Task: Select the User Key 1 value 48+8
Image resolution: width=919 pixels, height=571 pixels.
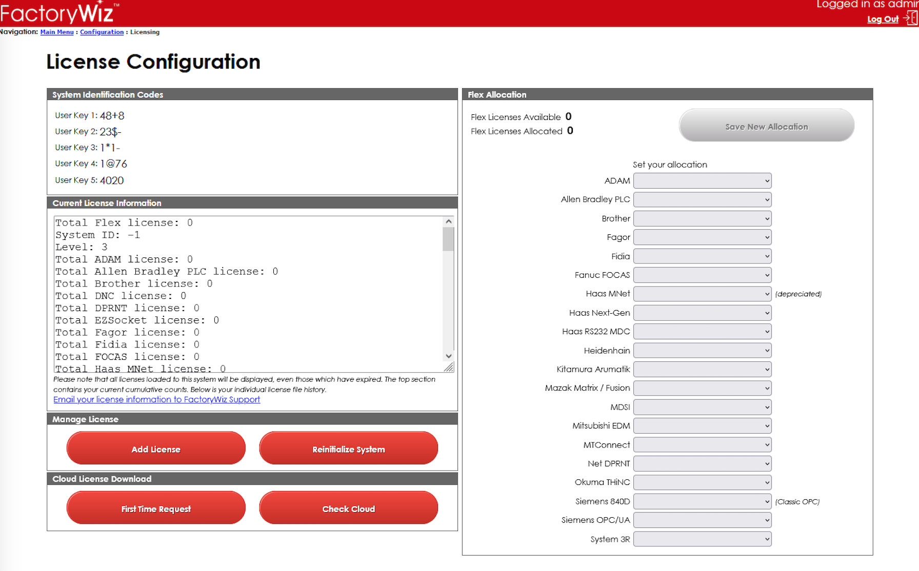Action: tap(112, 116)
